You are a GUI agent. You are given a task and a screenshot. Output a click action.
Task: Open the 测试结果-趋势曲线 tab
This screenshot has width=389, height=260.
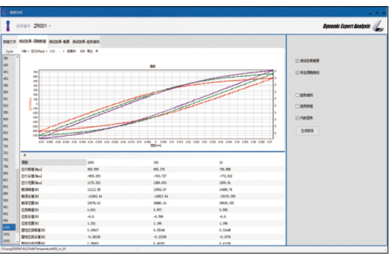pos(86,42)
